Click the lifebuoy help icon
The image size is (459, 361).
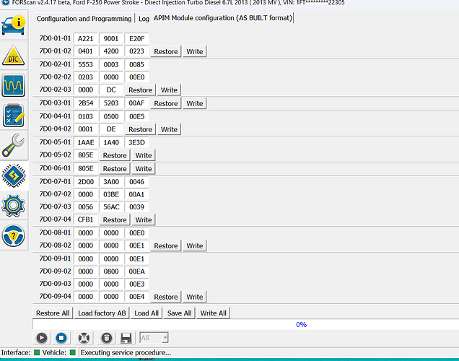[84, 338]
